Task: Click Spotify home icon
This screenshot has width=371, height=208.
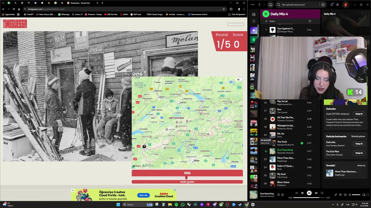Action: (270, 5)
